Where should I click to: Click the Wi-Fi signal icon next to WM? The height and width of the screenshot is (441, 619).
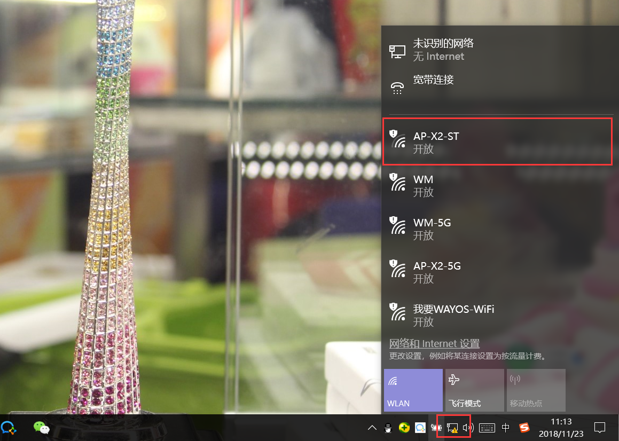coord(397,182)
